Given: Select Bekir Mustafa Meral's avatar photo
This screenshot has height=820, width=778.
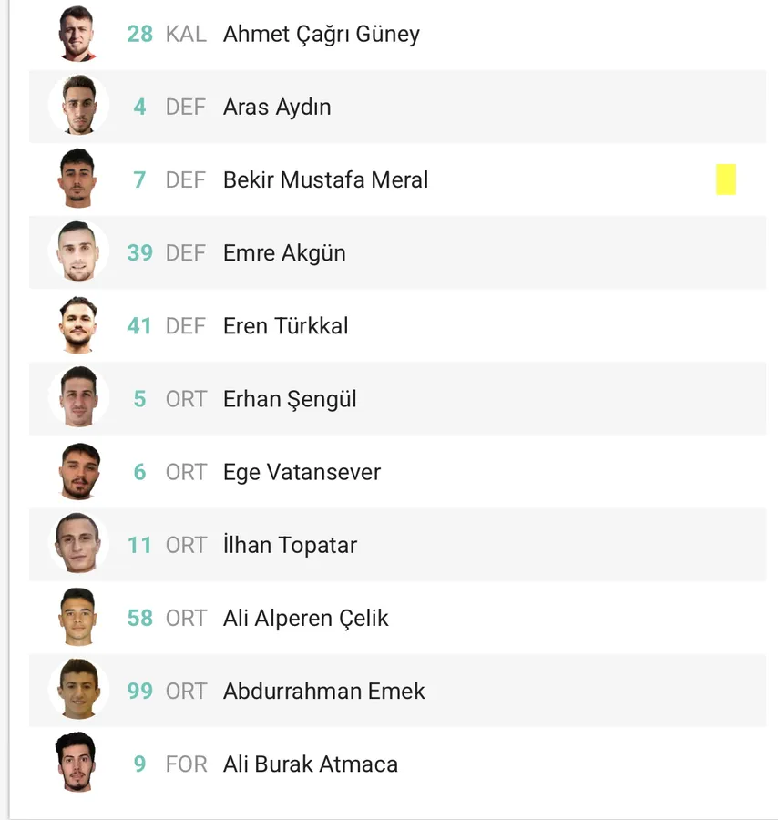Looking at the screenshot, I should point(78,179).
